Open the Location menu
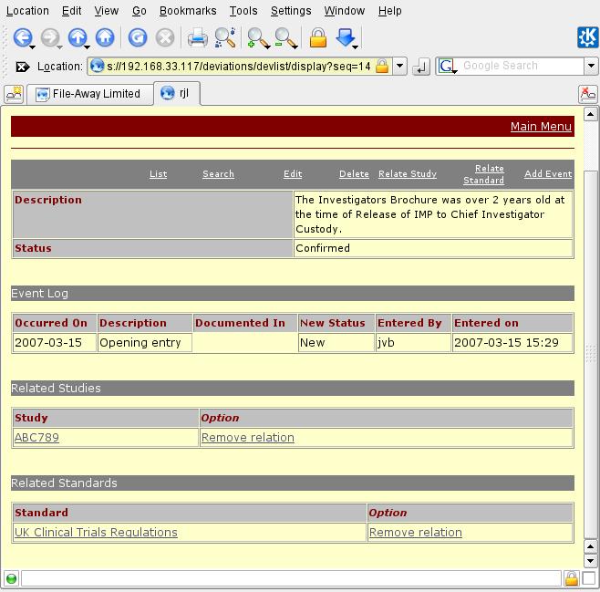Screen dimensions: 600x592 click(27, 11)
